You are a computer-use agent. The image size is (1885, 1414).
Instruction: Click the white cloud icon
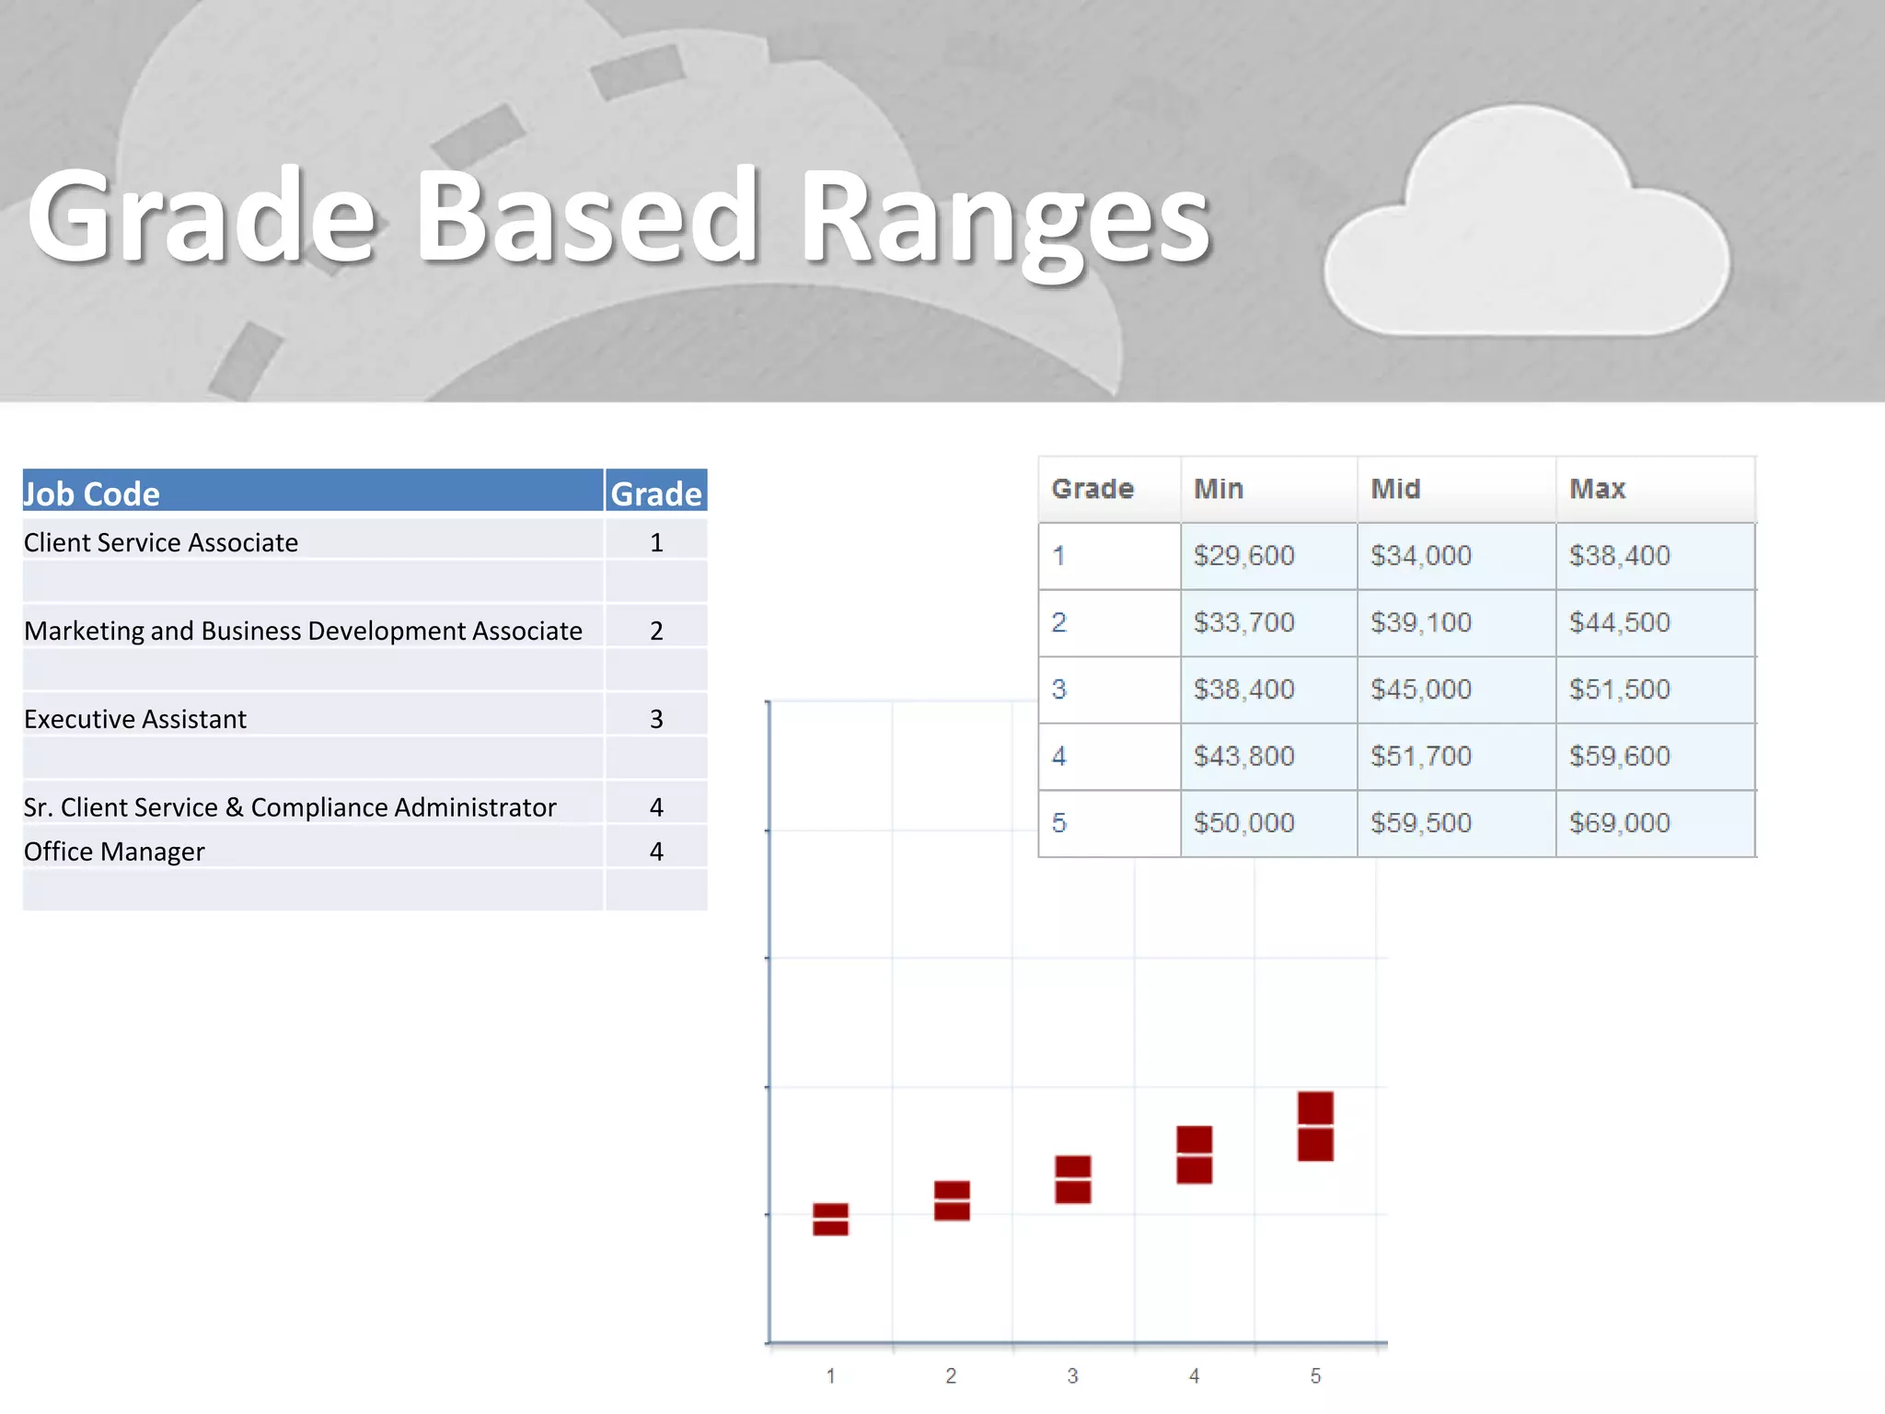click(1526, 230)
